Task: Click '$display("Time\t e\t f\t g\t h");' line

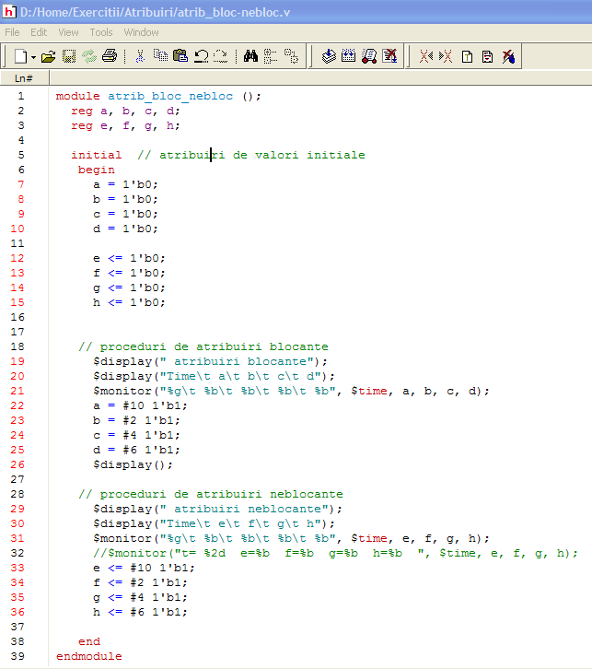Action: click(214, 523)
